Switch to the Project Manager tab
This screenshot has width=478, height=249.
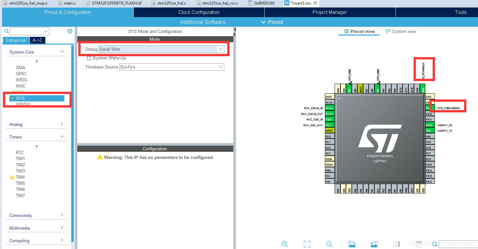coord(330,12)
